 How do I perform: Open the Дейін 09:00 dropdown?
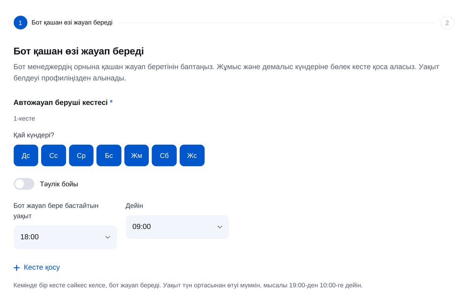tap(177, 227)
